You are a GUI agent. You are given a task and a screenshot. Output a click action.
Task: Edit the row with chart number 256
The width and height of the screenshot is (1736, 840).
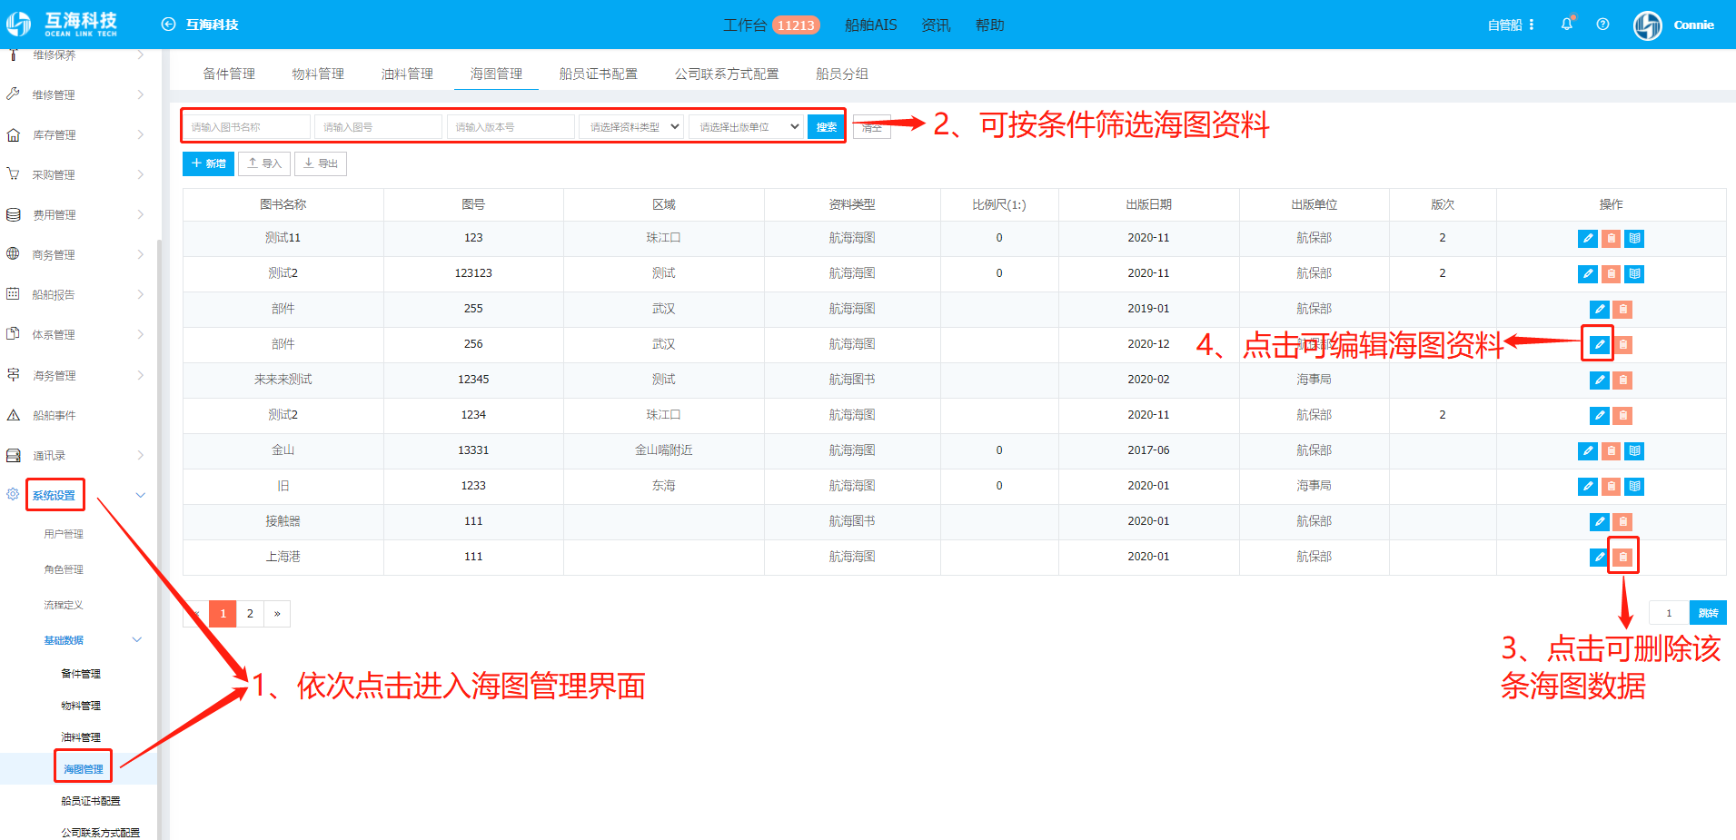[1600, 345]
